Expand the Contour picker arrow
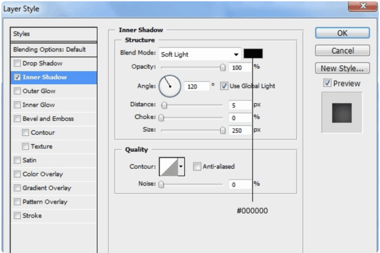Screen dimensions: 380x253 [181, 167]
